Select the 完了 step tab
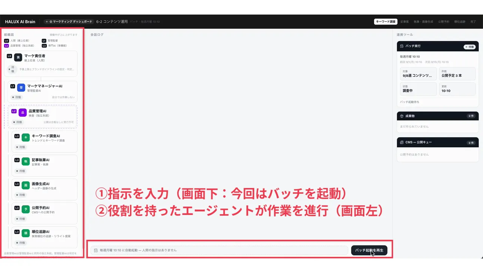The height and width of the screenshot is (272, 483). (473, 22)
